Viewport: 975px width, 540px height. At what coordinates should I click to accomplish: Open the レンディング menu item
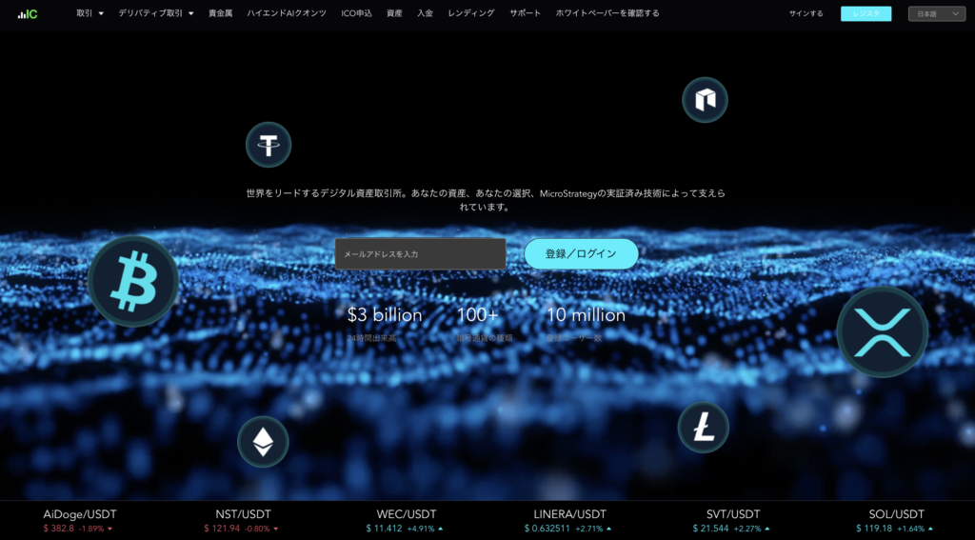[471, 13]
